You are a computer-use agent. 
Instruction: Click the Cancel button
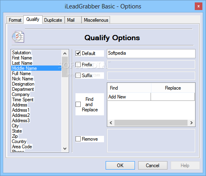pyautogui.click(x=153, y=166)
